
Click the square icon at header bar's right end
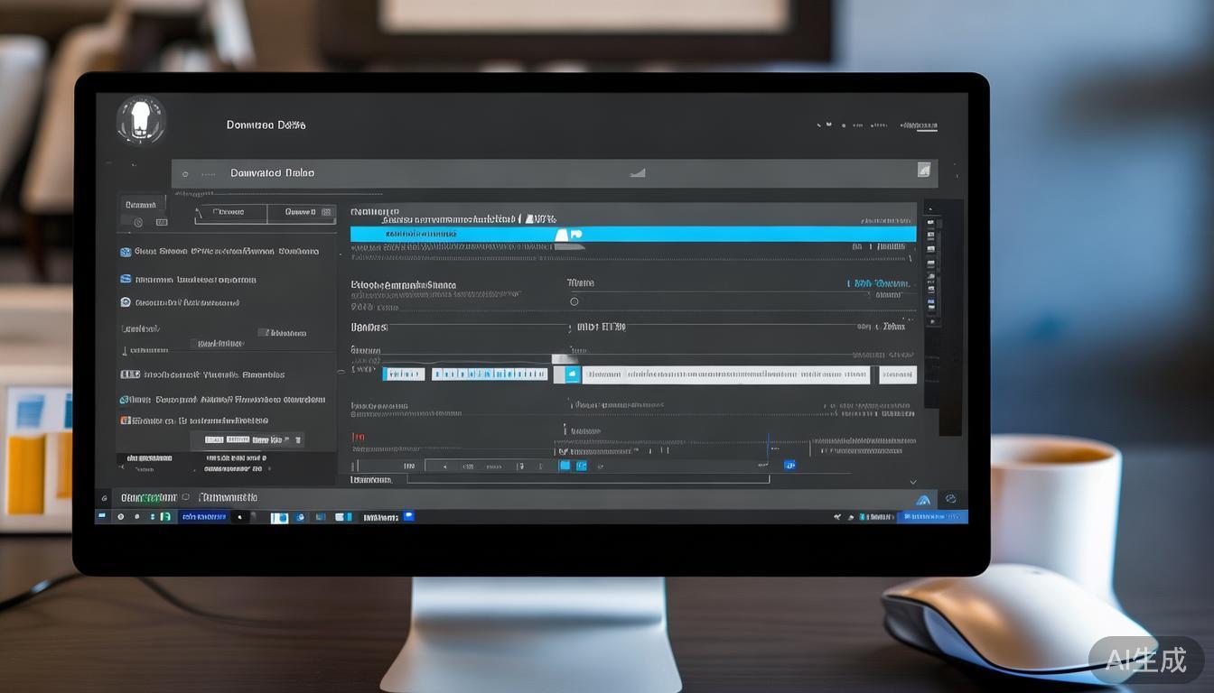pos(923,170)
